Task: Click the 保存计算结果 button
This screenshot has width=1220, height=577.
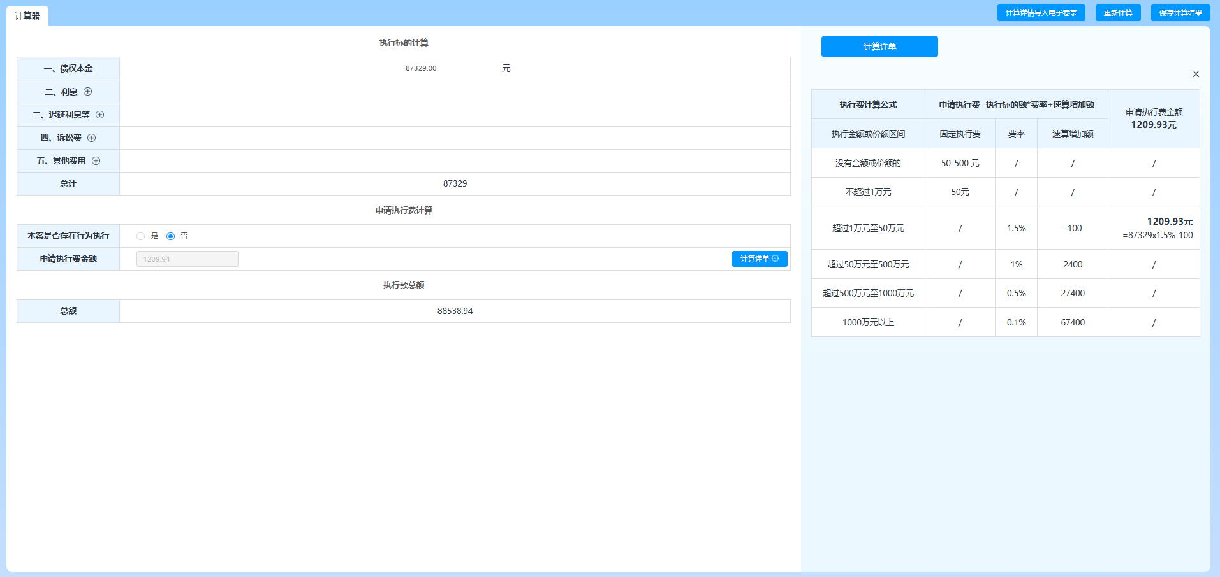Action: click(1180, 13)
